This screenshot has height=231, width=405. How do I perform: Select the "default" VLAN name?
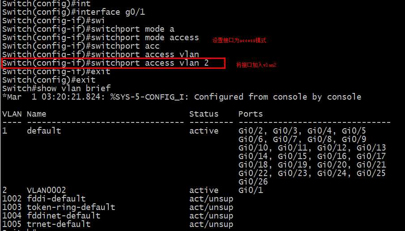44,131
